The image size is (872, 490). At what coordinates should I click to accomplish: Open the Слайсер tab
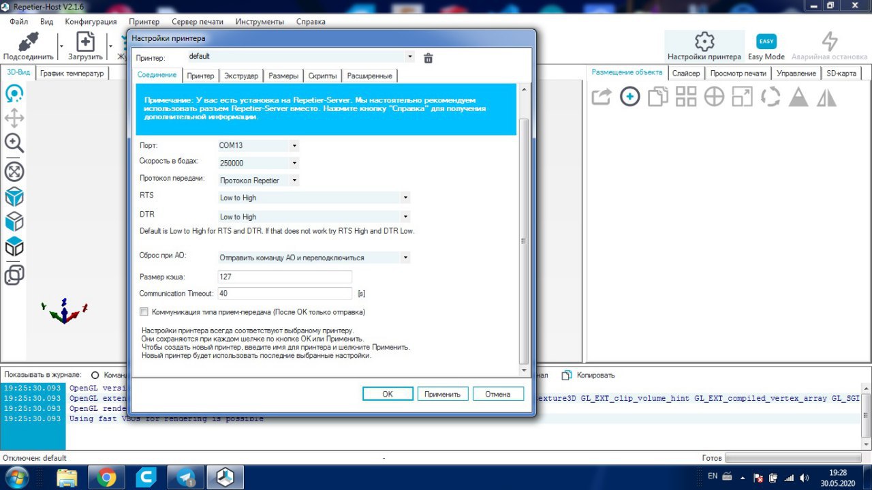[x=685, y=73]
